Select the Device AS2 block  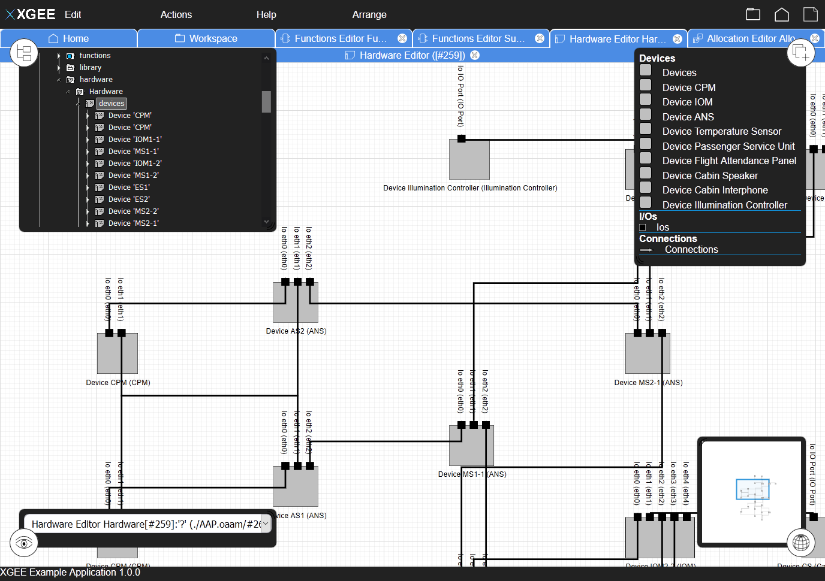296,302
